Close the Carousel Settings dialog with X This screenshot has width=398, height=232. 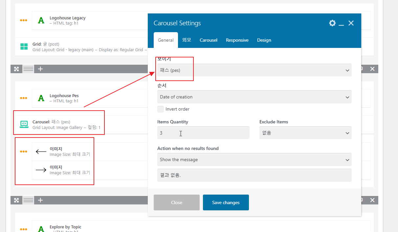click(x=351, y=23)
